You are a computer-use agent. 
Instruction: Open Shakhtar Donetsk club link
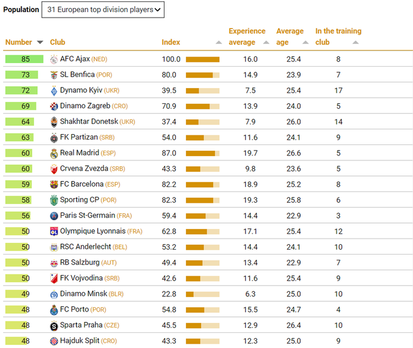tap(89, 121)
